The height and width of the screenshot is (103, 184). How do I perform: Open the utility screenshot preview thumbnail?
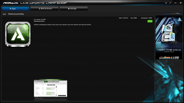[x=51, y=90]
